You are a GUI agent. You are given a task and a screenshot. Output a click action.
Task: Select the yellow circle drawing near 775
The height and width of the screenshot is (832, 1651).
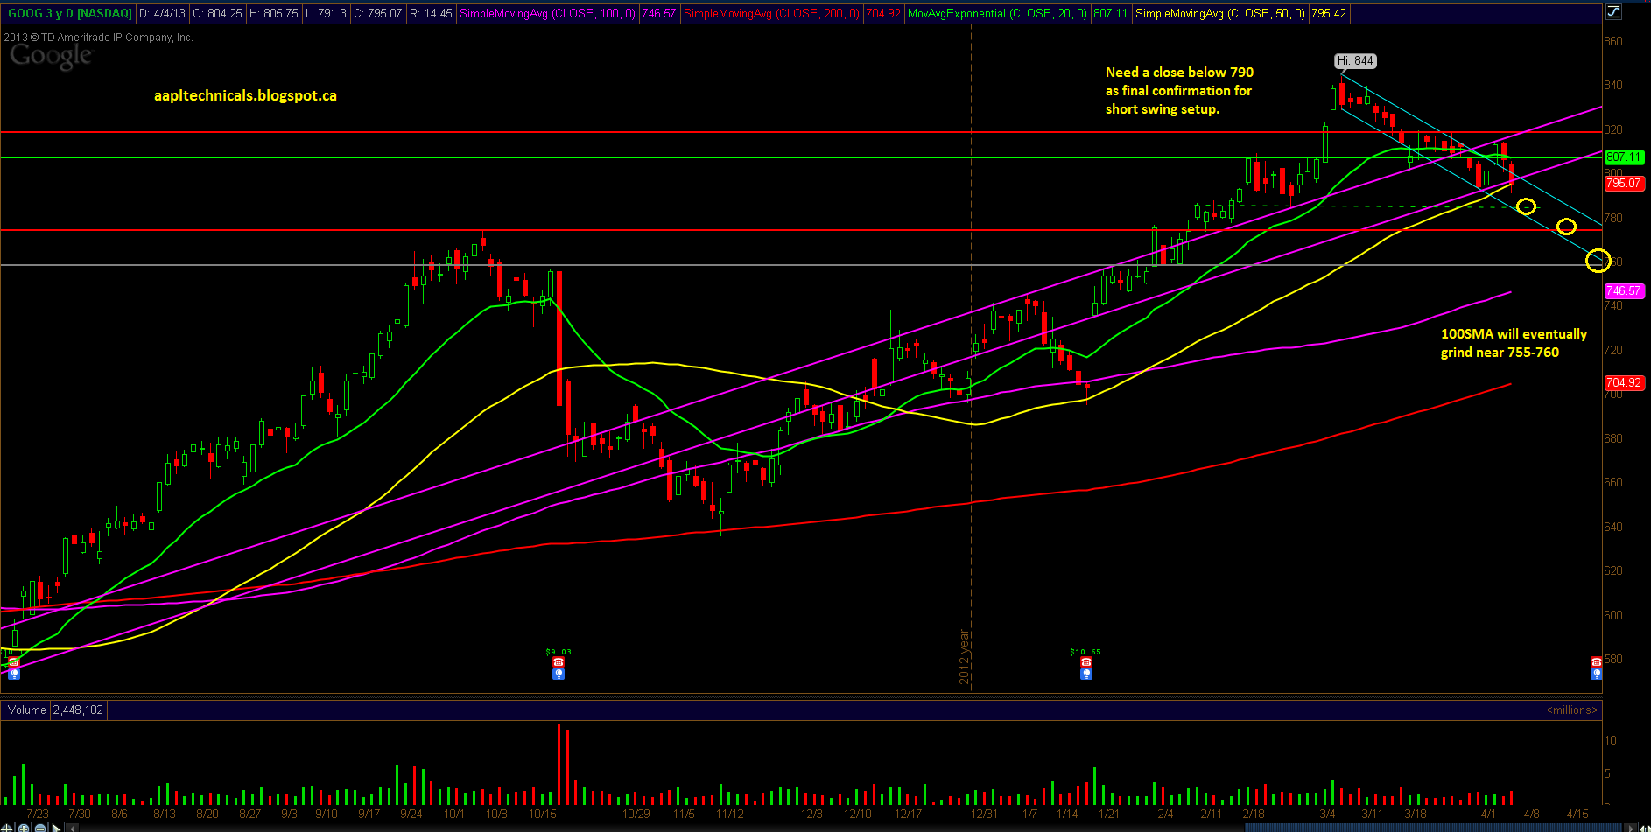[1566, 227]
